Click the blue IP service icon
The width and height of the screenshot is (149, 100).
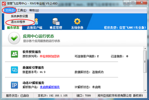(x=14, y=85)
